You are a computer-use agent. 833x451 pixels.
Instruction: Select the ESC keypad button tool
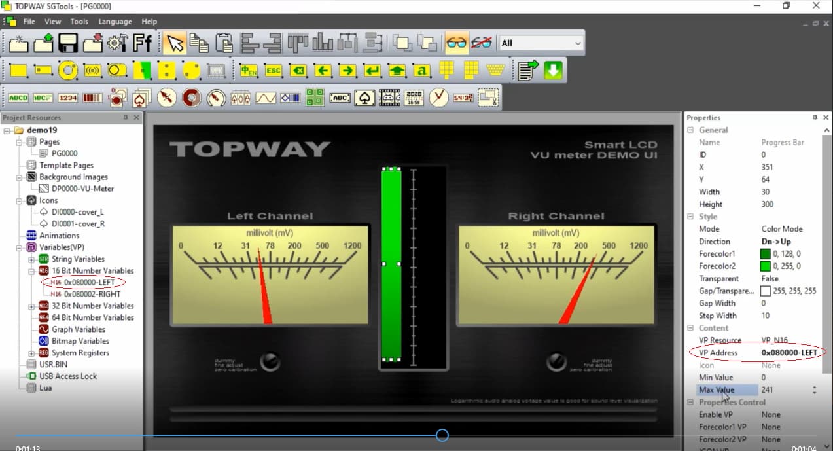[274, 70]
